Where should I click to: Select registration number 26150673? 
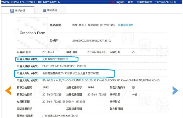click(x=48, y=52)
